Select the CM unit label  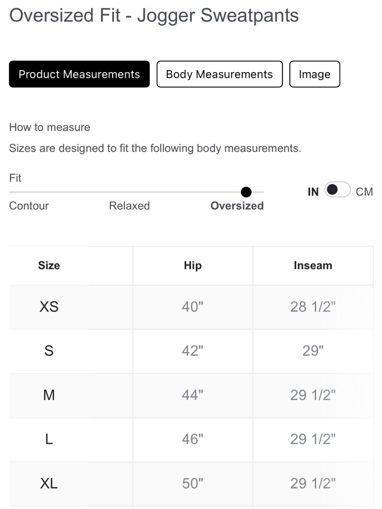(x=364, y=192)
